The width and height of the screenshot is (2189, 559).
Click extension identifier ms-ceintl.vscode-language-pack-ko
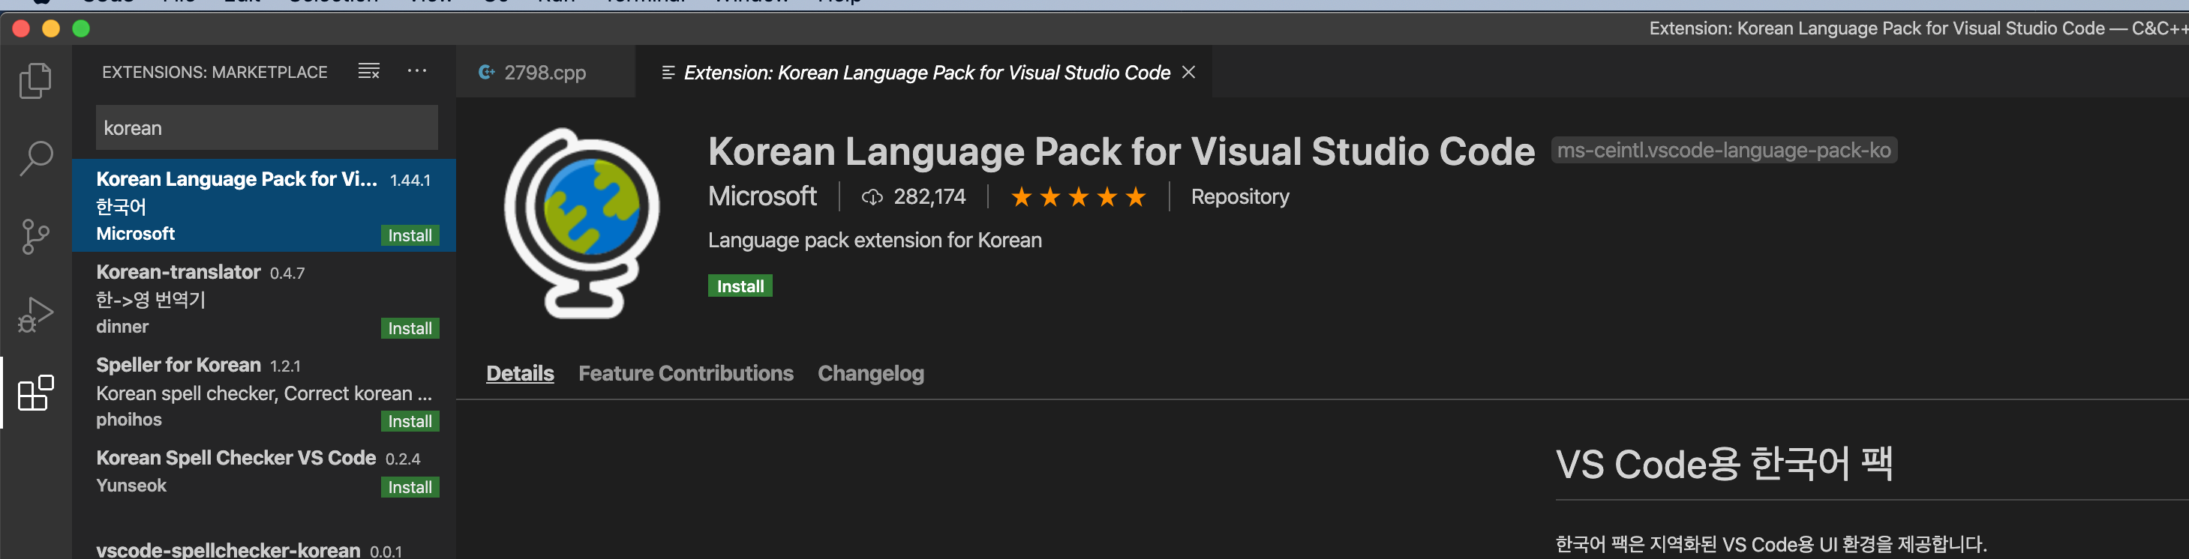[1723, 150]
